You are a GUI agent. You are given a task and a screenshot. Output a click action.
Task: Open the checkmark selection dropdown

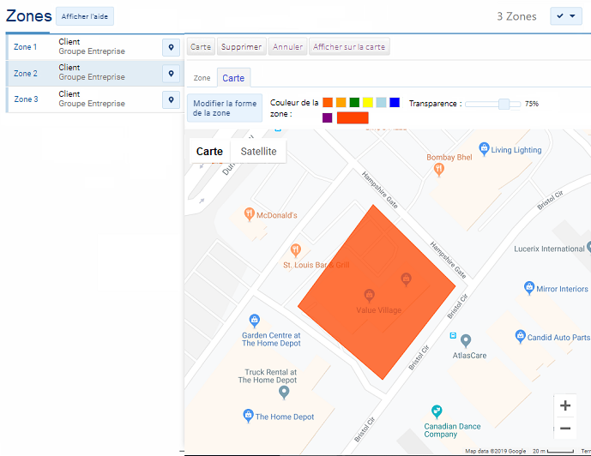567,16
